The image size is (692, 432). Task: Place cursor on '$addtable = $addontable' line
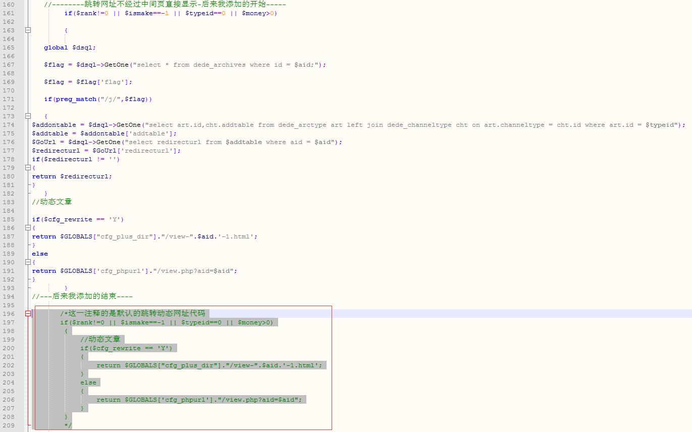pyautogui.click(x=104, y=133)
